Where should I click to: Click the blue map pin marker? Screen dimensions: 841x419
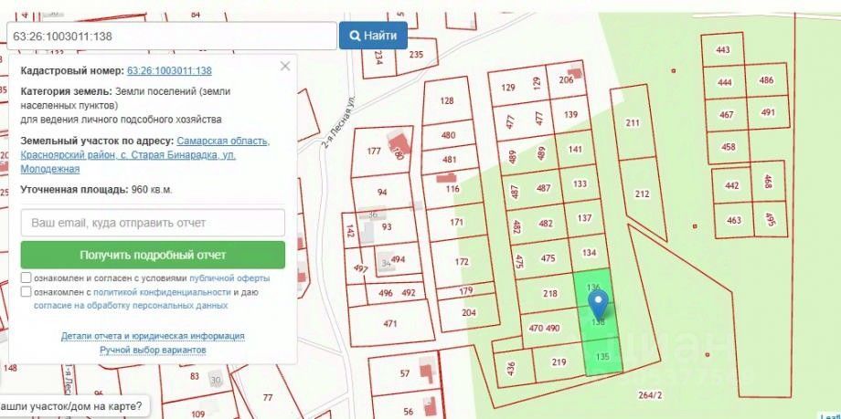pos(598,303)
